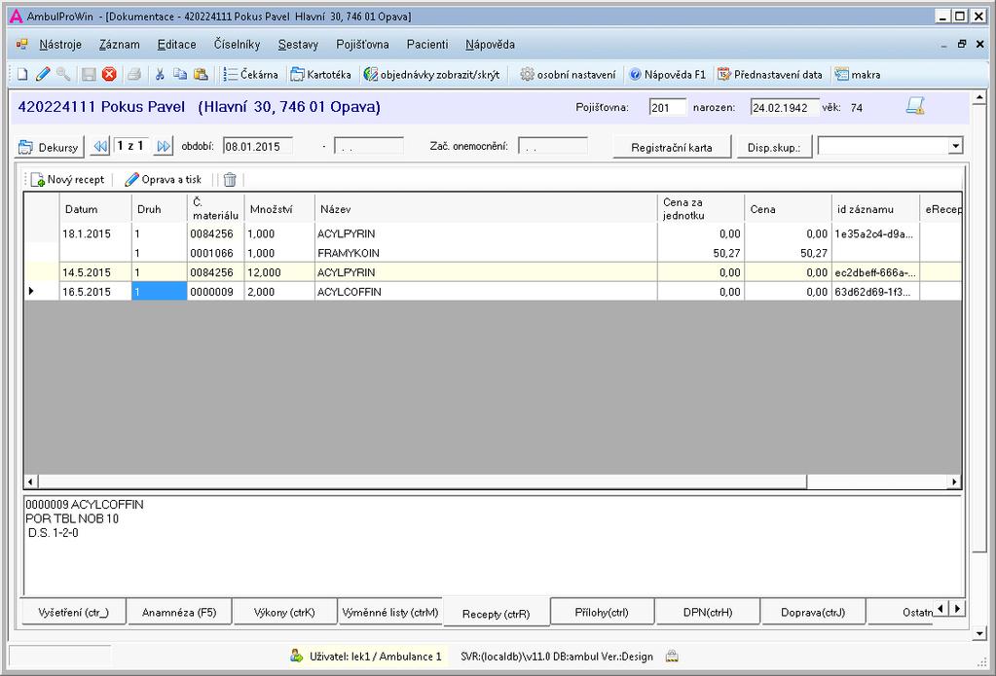The image size is (996, 676).
Task: Open the Sestavy menu
Action: click(x=298, y=45)
